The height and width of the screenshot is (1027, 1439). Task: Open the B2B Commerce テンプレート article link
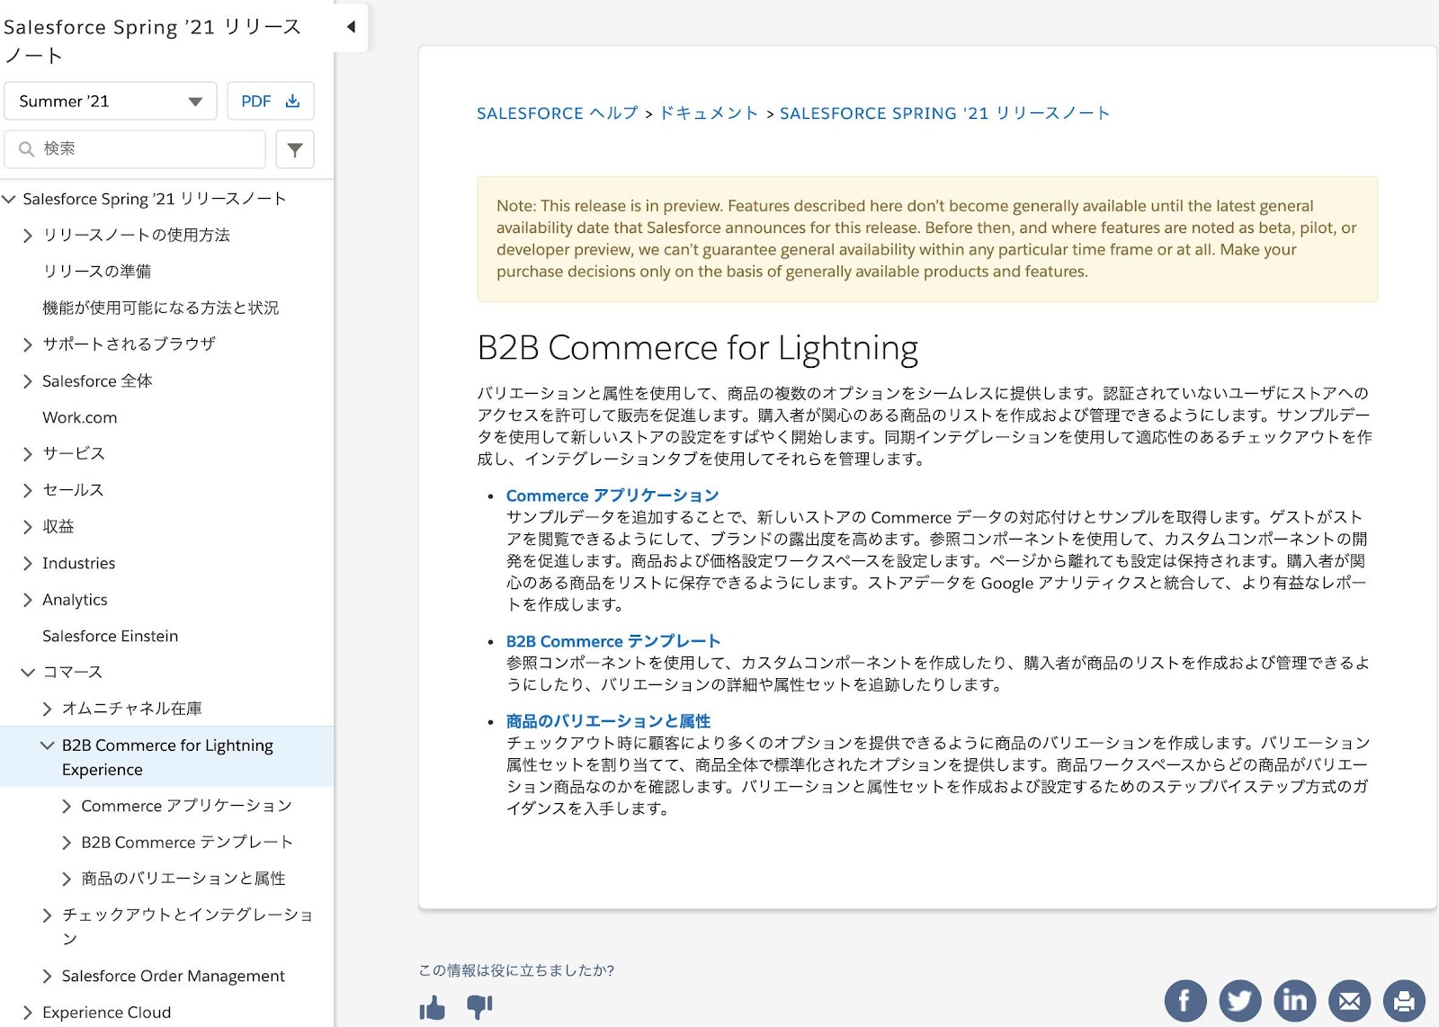613,641
